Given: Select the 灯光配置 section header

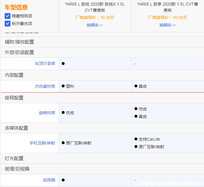Looking at the screenshot, I should pos(14,158).
